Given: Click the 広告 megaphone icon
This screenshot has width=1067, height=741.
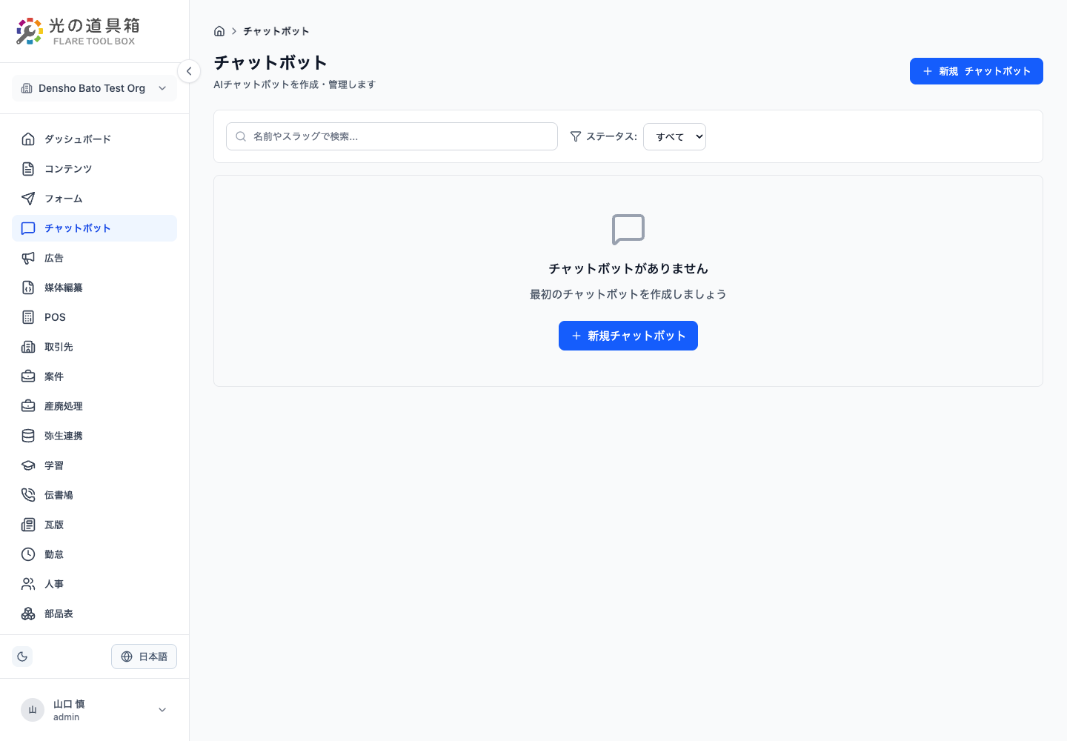Looking at the screenshot, I should click(28, 258).
